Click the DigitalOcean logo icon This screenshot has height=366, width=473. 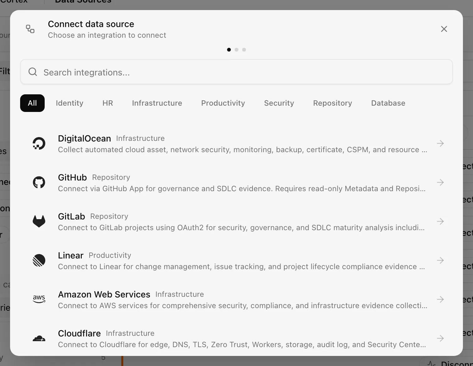tap(39, 143)
